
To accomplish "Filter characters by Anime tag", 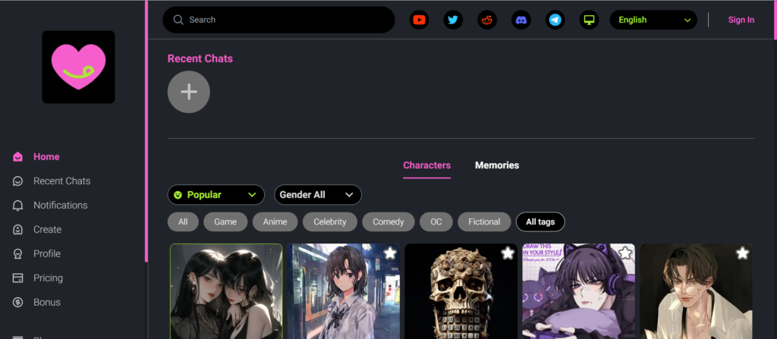I will pyautogui.click(x=275, y=221).
